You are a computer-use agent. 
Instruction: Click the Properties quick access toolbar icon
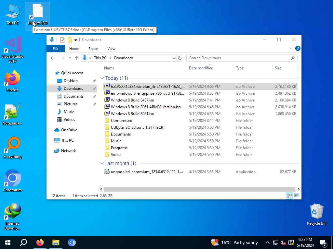(62, 40)
